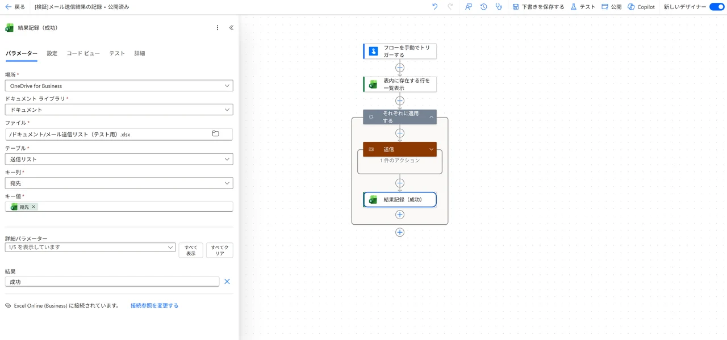
Task: Select the フローを手動でトリガーする trigger node
Action: pyautogui.click(x=400, y=51)
